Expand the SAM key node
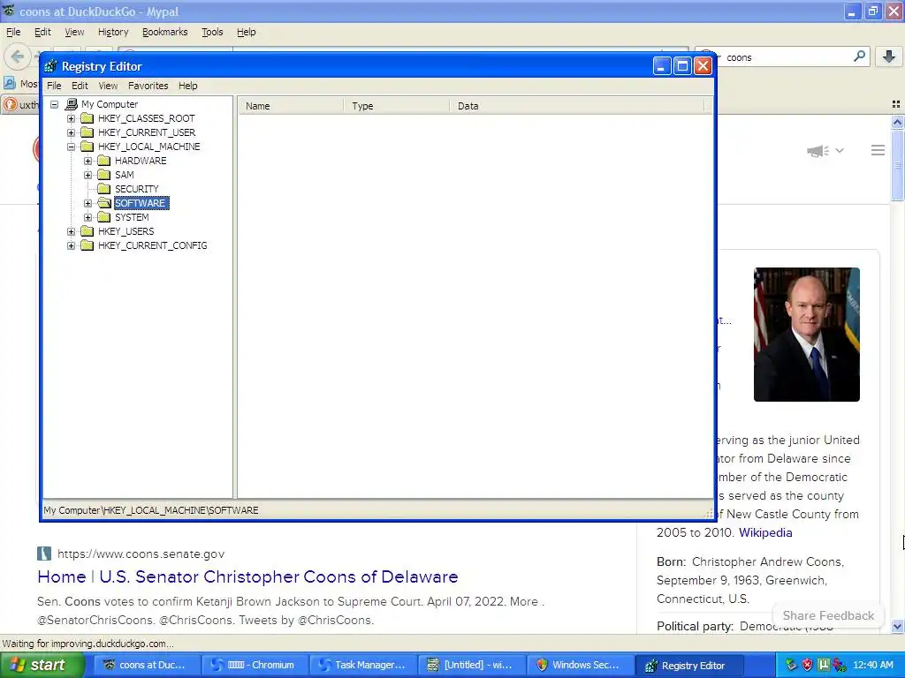Image resolution: width=905 pixels, height=678 pixels. click(x=87, y=176)
